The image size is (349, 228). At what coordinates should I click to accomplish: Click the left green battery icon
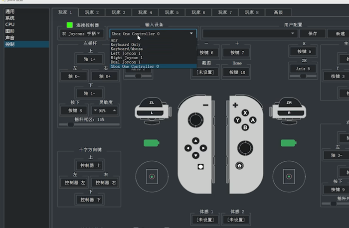(151, 143)
